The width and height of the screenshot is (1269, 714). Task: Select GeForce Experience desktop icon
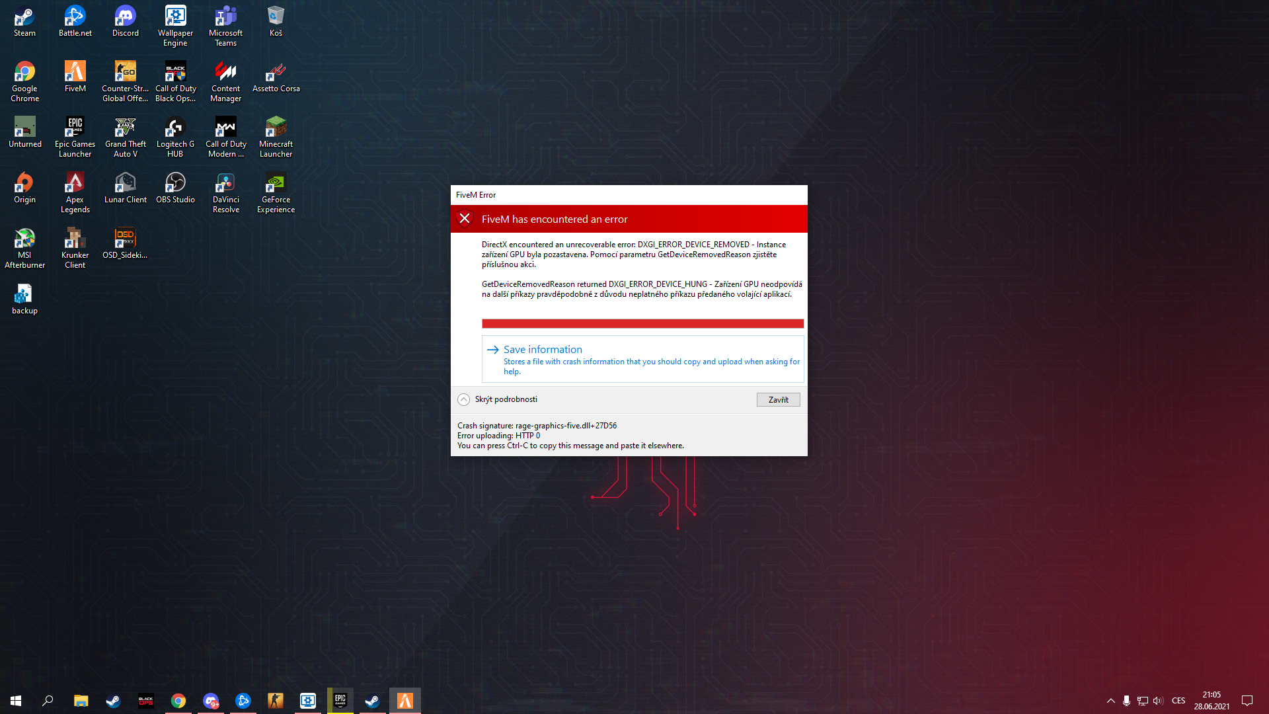[276, 193]
